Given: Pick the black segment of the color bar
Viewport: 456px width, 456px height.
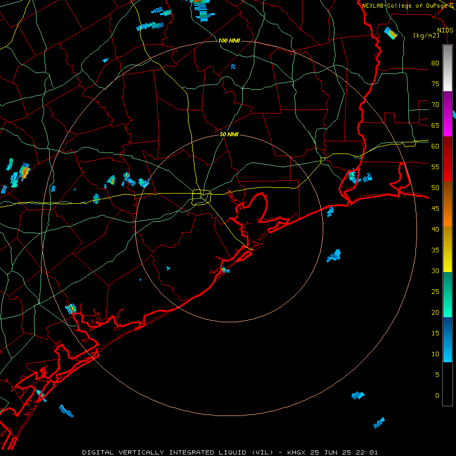Looking at the screenshot, I should pyautogui.click(x=447, y=384).
